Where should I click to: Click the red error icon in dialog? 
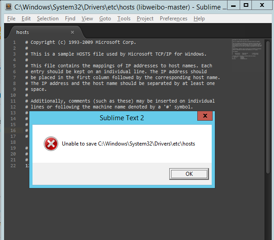[x=51, y=144]
